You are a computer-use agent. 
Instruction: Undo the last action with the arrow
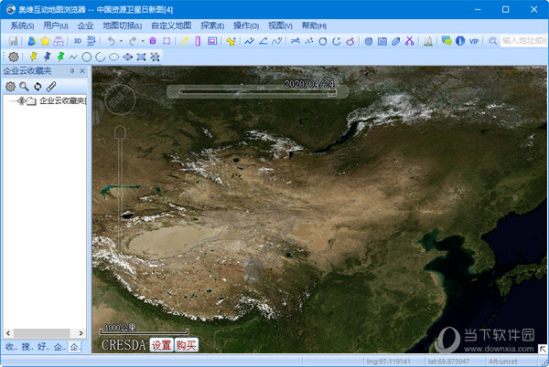pos(112,41)
